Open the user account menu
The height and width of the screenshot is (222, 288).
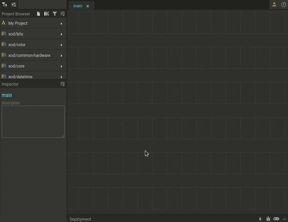pyautogui.click(x=274, y=5)
